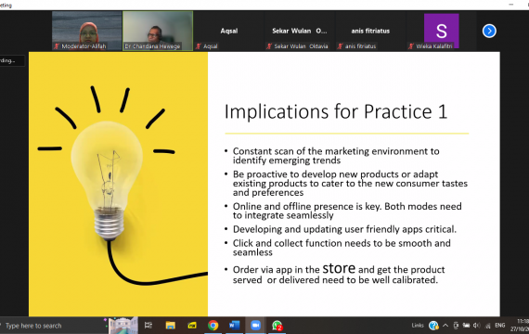Click the Aqsal participant tile

pyautogui.click(x=228, y=31)
